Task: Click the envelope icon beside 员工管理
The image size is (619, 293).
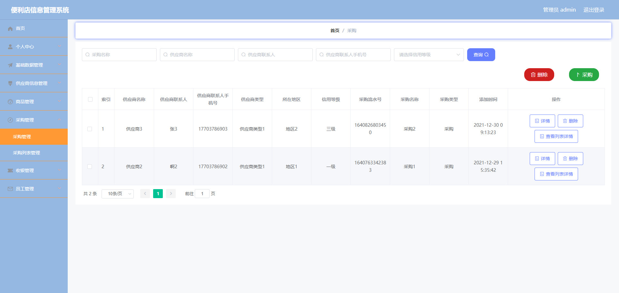Action: tap(10, 189)
